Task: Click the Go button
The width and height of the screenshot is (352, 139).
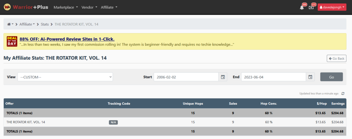Action: (x=332, y=77)
